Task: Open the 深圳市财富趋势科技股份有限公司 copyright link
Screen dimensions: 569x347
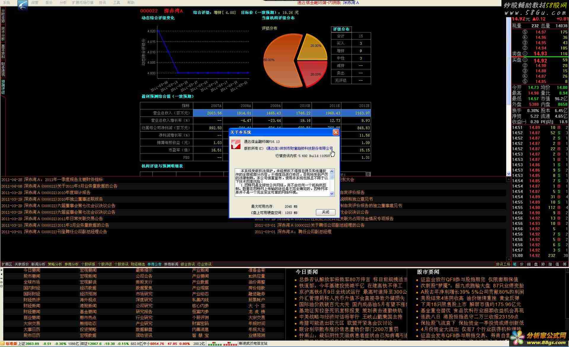Action: click(x=299, y=148)
